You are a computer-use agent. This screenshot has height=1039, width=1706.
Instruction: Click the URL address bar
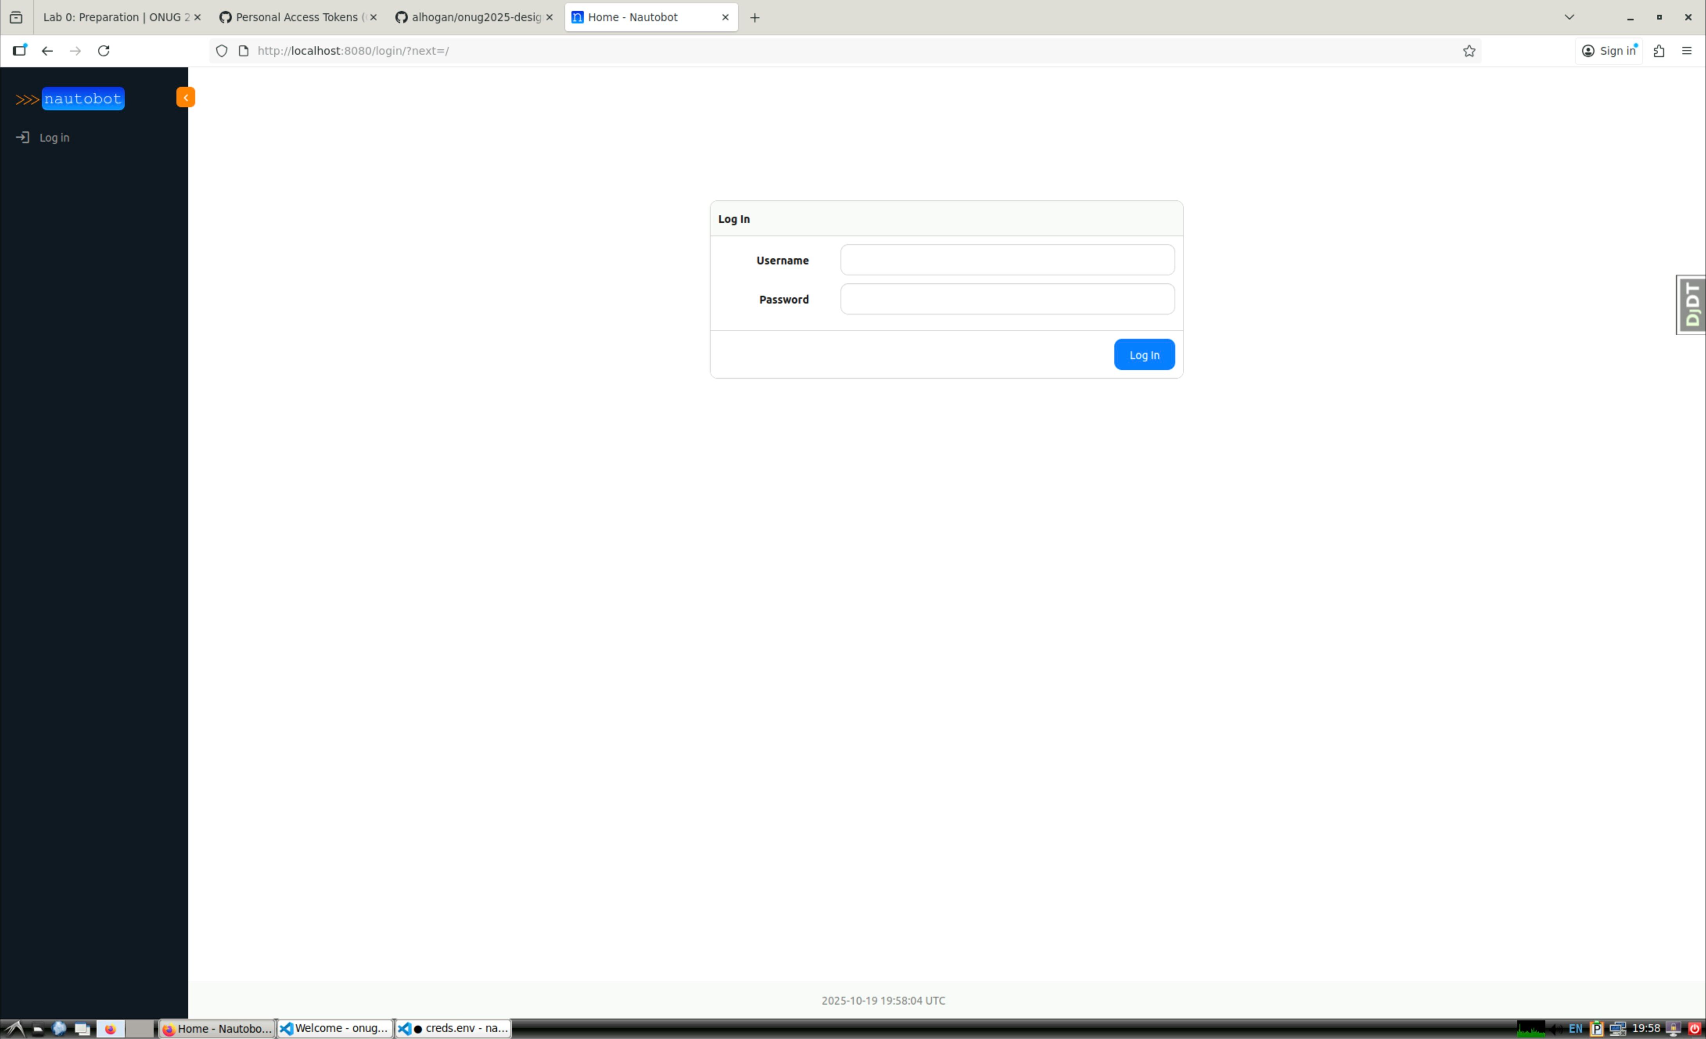pos(831,51)
